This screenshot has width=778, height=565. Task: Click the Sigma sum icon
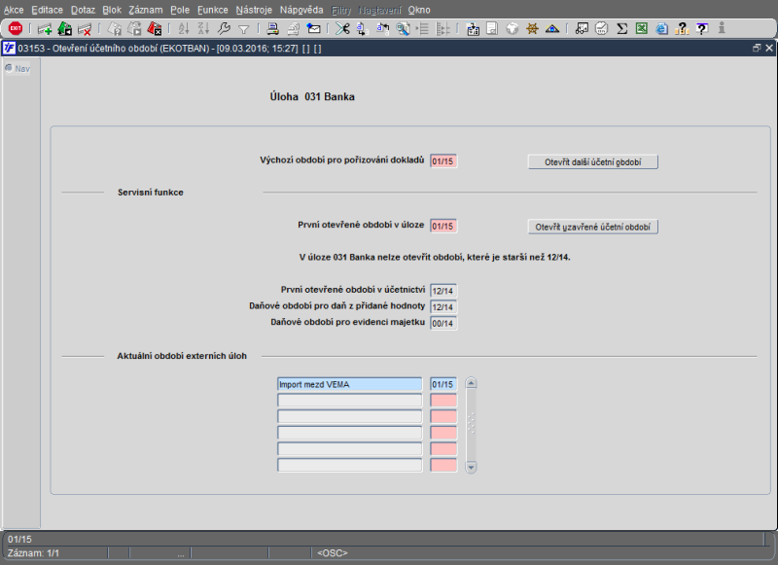621,29
